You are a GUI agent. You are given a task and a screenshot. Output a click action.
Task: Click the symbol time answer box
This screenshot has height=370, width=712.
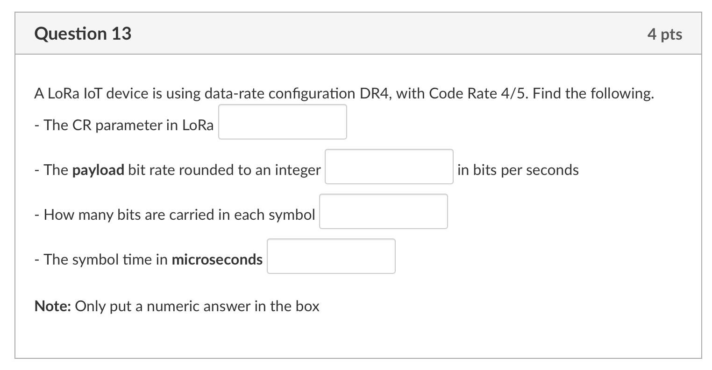[331, 256]
